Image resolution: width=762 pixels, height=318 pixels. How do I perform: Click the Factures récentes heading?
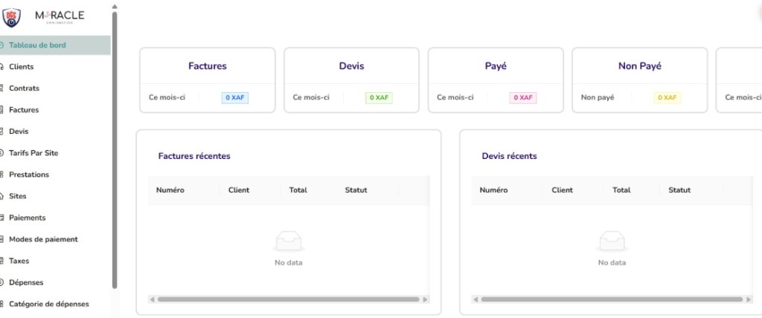pos(194,156)
